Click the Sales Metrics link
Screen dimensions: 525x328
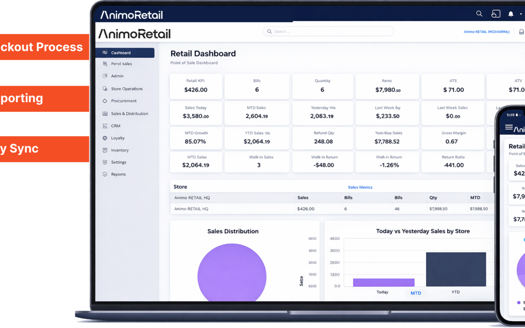(x=360, y=187)
